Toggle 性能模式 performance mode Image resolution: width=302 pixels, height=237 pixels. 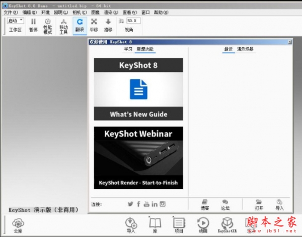tap(48, 26)
